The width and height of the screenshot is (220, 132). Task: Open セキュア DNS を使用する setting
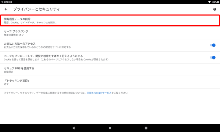pyautogui.click(x=110, y=70)
